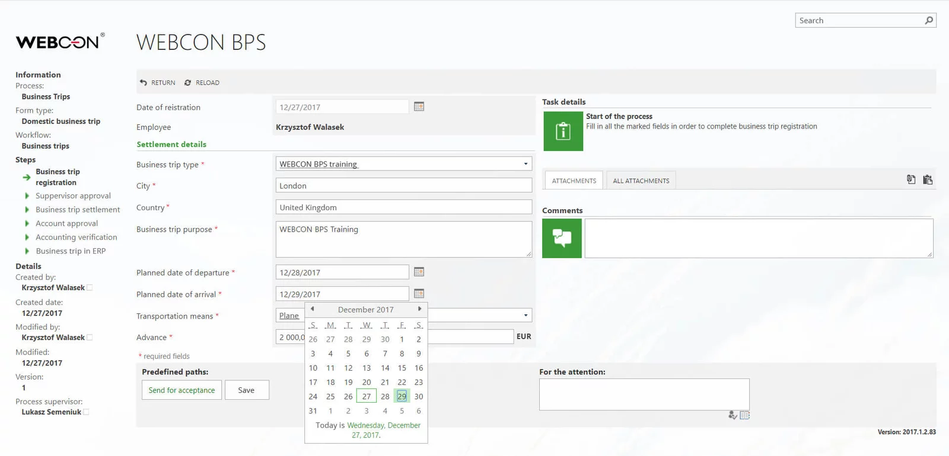Expand the Transportation means dropdown arrow

526,316
